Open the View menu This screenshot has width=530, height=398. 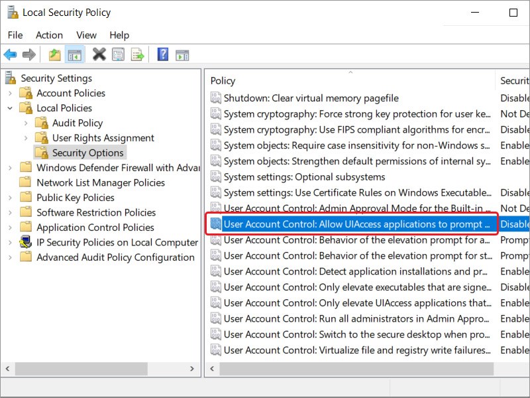pos(86,35)
